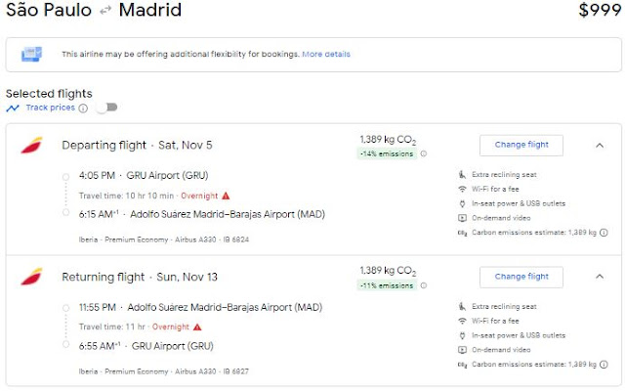Viewport: 625px width, 392px height.
Task: Click the Track prices info icon
Action: (x=83, y=109)
